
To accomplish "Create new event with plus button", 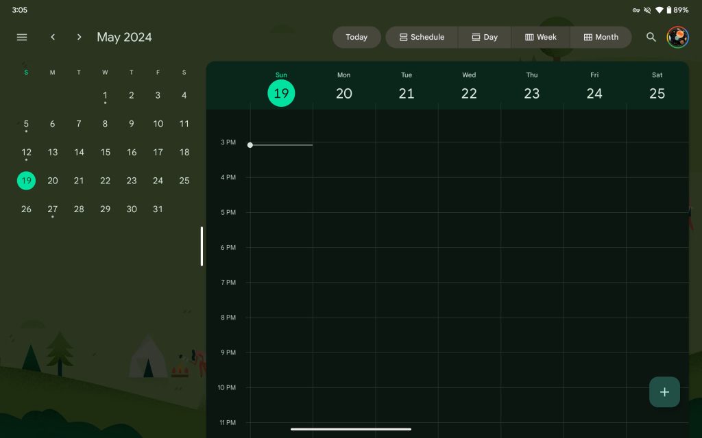I will [664, 392].
